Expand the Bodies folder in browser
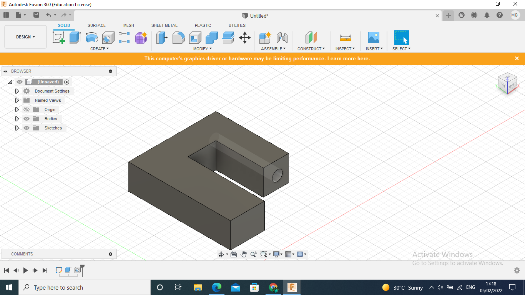Image resolution: width=525 pixels, height=295 pixels. (17, 119)
